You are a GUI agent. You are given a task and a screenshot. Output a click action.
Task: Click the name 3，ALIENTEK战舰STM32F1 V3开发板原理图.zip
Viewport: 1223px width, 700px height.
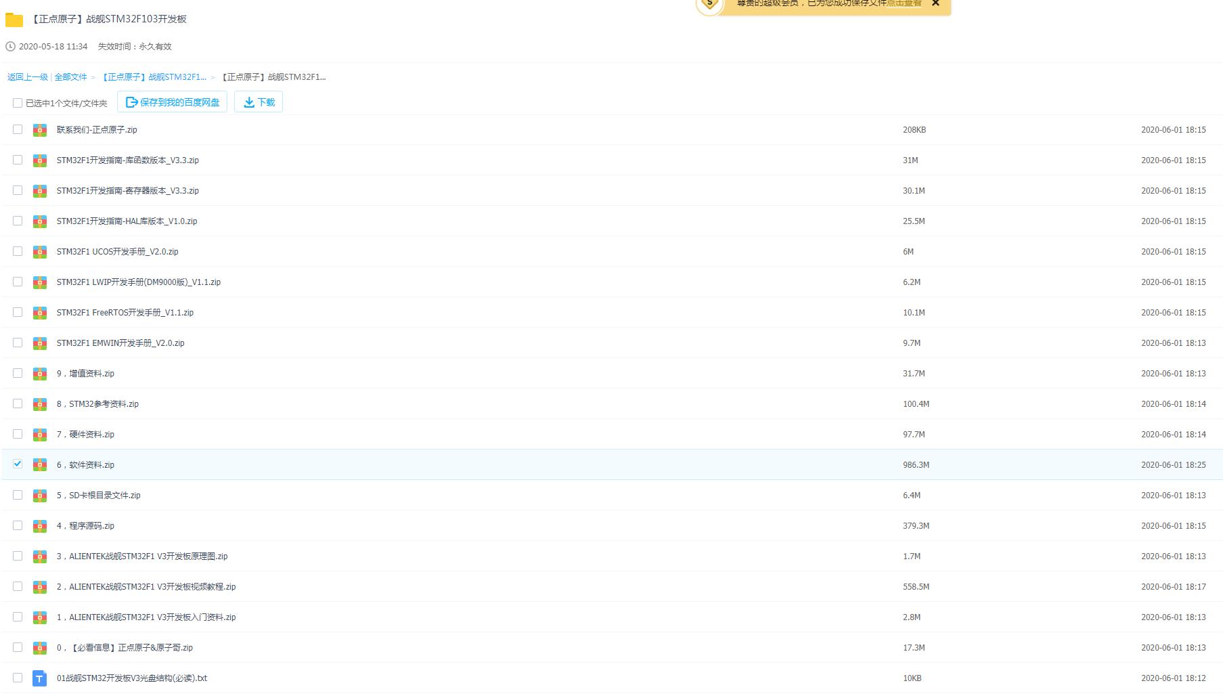(142, 556)
